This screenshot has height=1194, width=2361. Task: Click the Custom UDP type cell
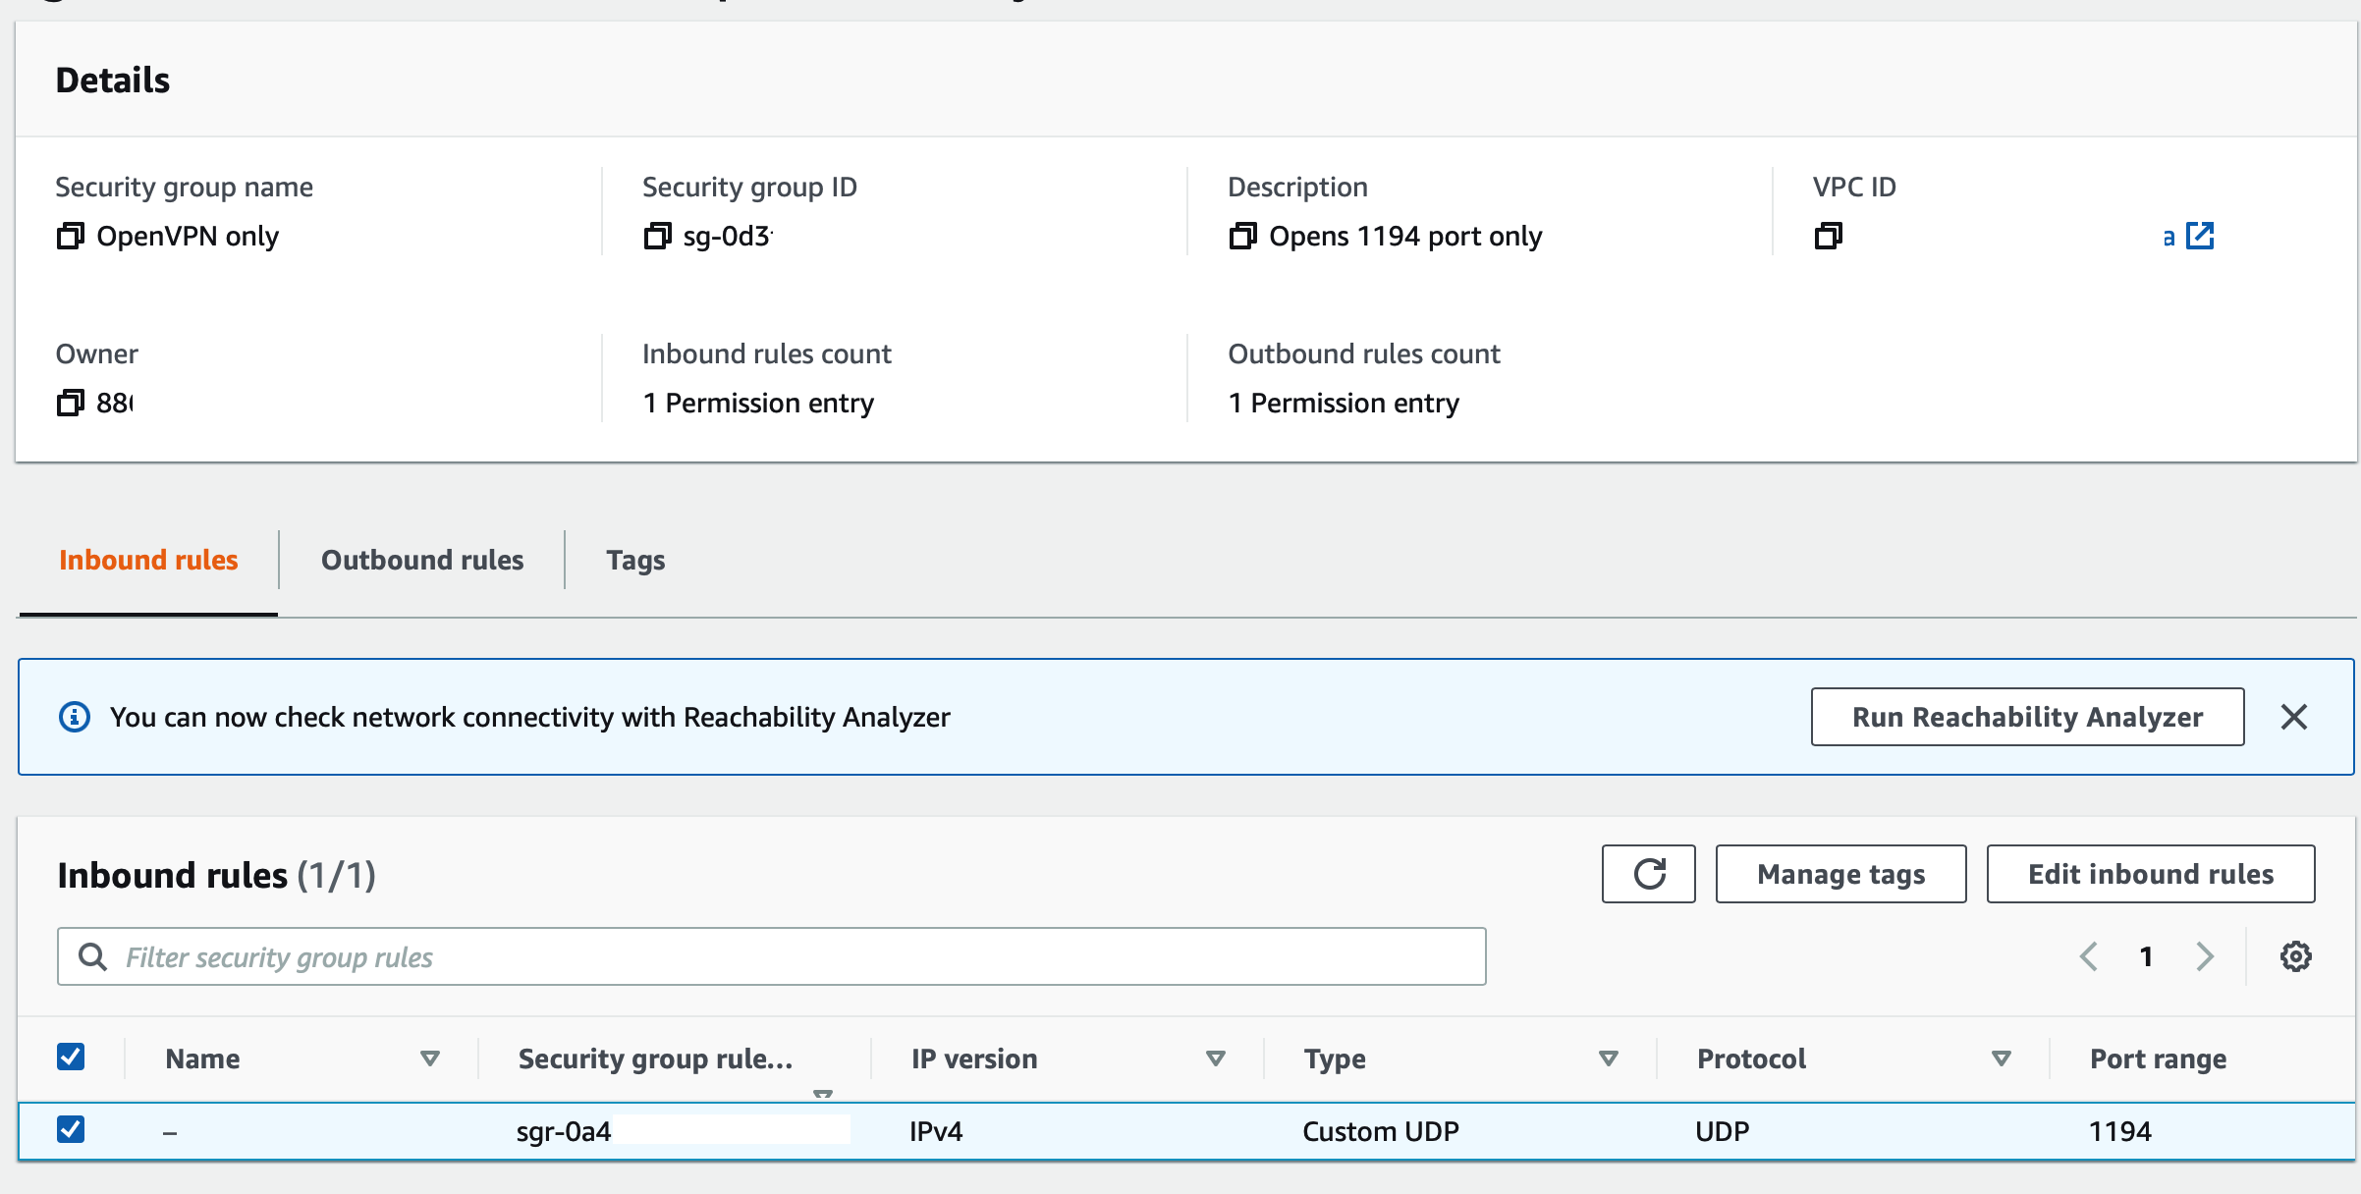1380,1131
